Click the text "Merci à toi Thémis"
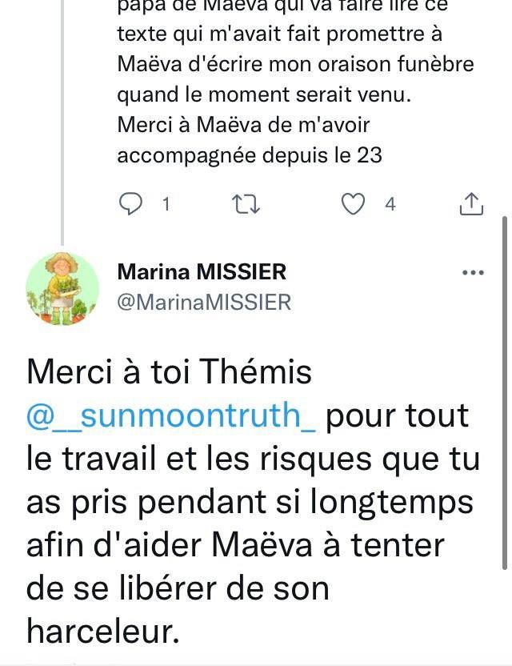 click(170, 373)
